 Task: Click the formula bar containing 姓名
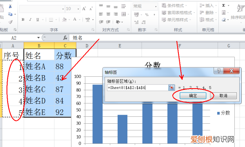point(157,38)
